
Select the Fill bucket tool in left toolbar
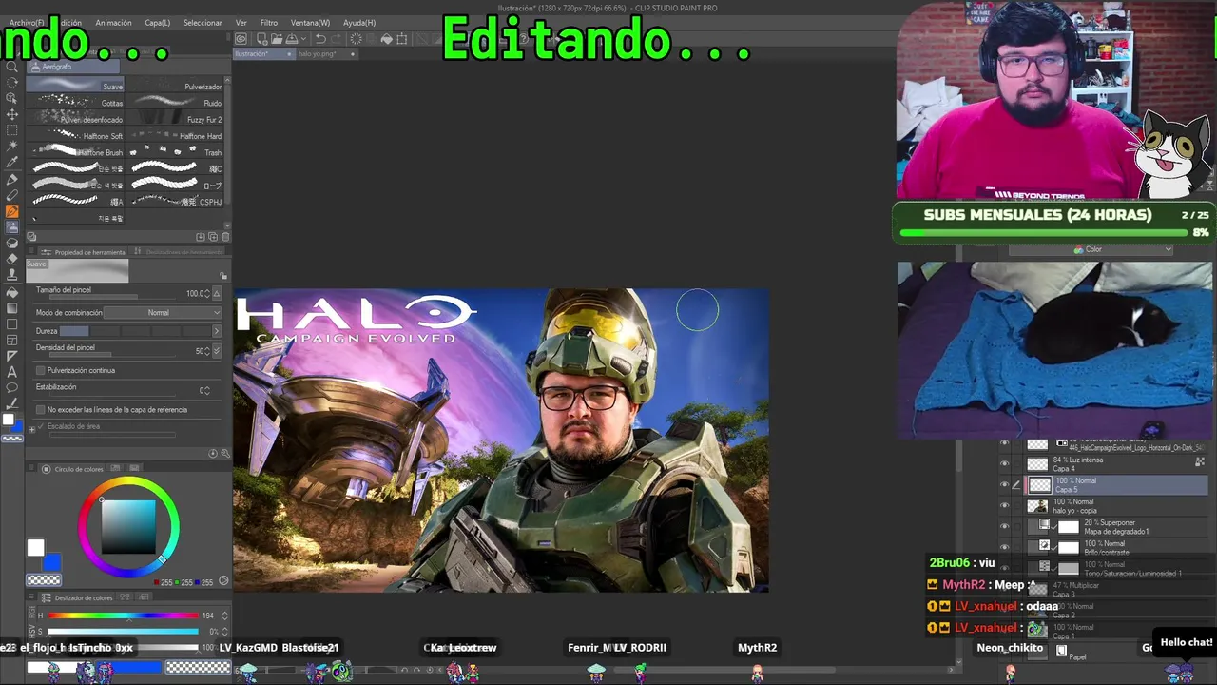tap(12, 292)
